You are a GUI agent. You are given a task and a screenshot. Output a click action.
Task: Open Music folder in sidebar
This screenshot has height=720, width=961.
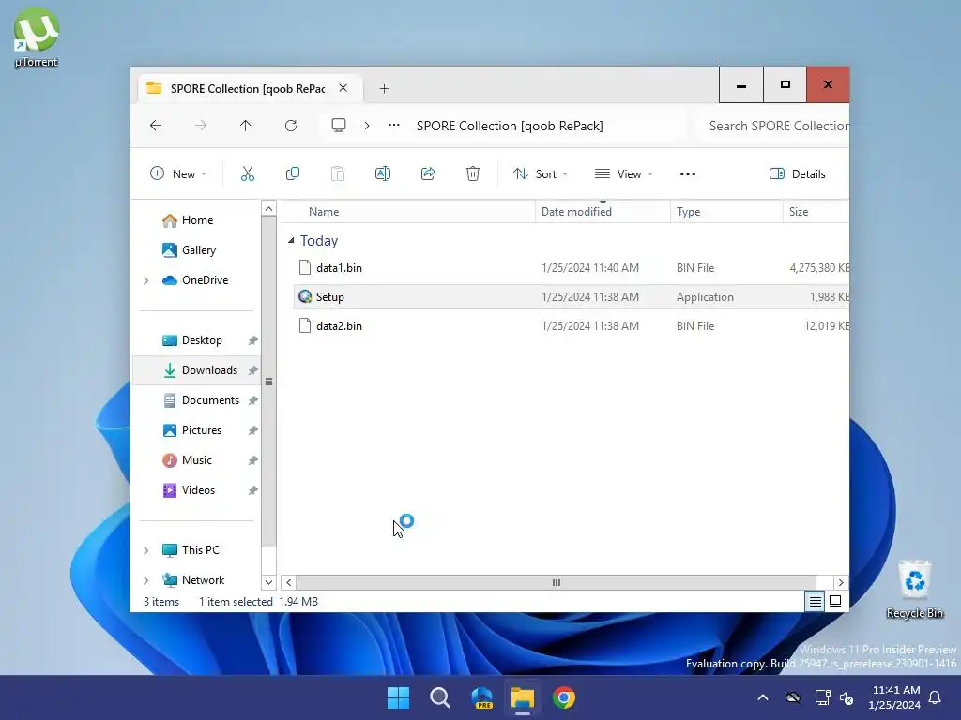(x=196, y=459)
